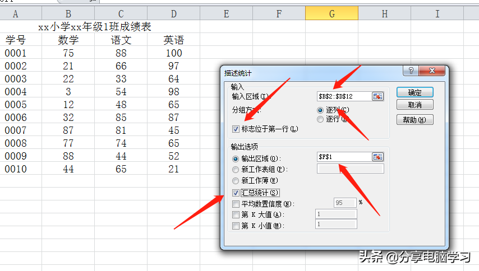The image size is (479, 271).
Task: Click English score 21 for 0010
Action: point(173,169)
